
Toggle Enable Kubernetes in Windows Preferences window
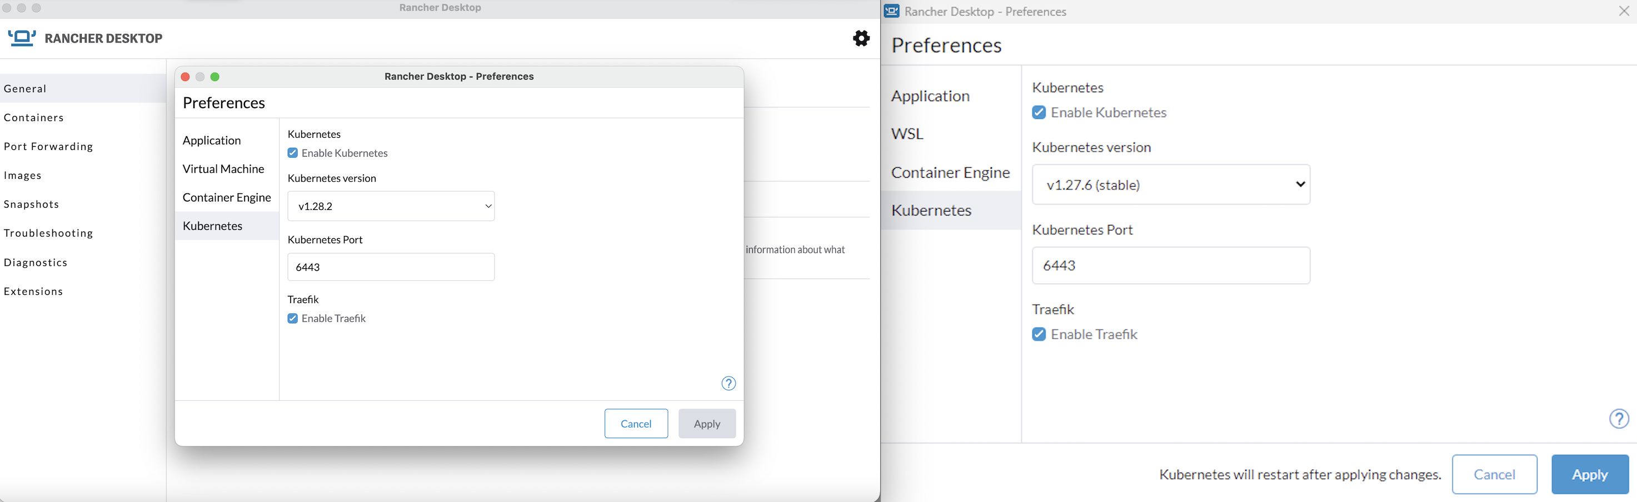tap(1039, 113)
